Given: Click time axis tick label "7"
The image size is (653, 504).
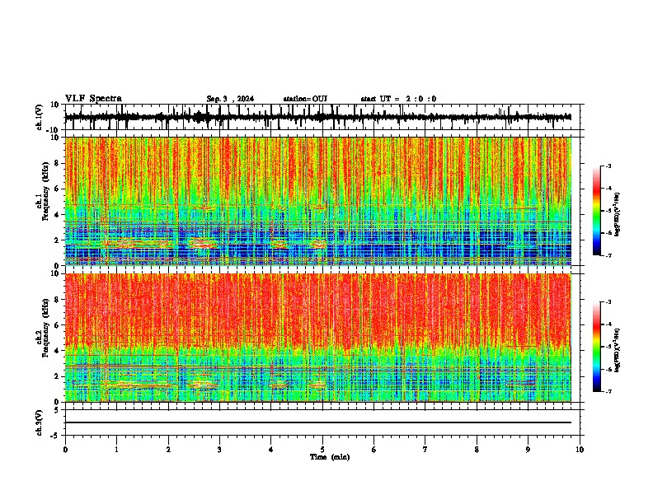Looking at the screenshot, I should pos(425,450).
